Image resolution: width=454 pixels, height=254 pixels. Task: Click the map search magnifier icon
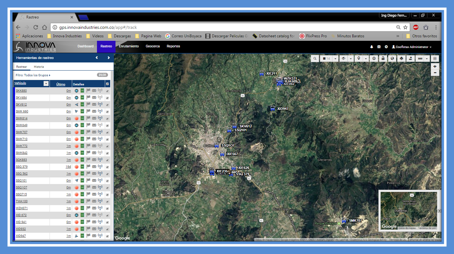pyautogui.click(x=315, y=58)
